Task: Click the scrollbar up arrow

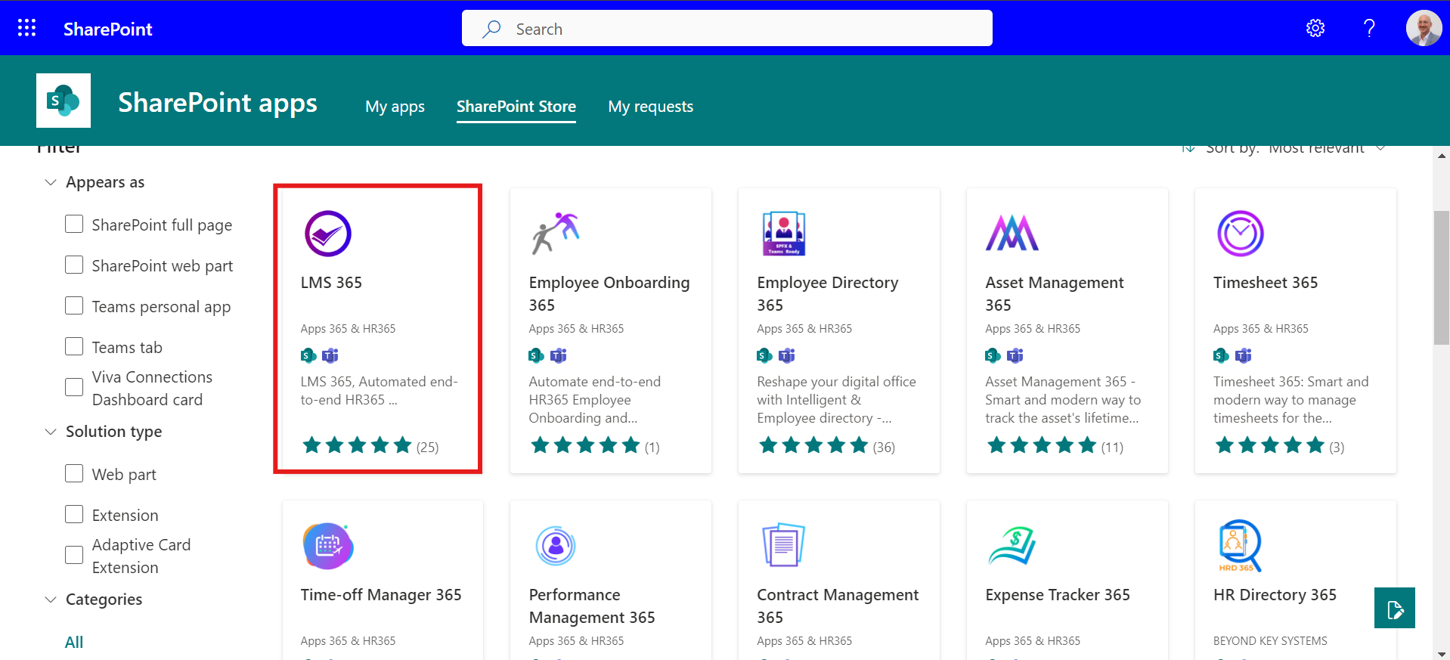Action: pos(1442,156)
